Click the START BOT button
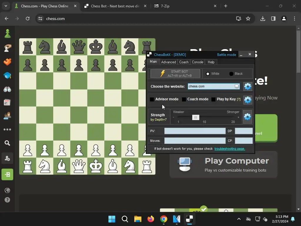 175,74
